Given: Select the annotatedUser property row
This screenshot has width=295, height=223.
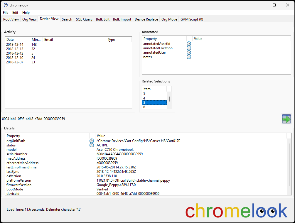Looking at the screenshot, I should coord(216,53).
